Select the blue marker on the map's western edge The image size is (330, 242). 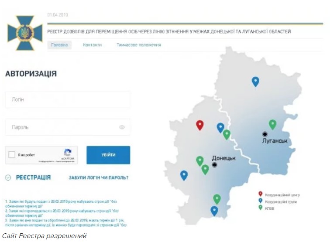coord(184,175)
